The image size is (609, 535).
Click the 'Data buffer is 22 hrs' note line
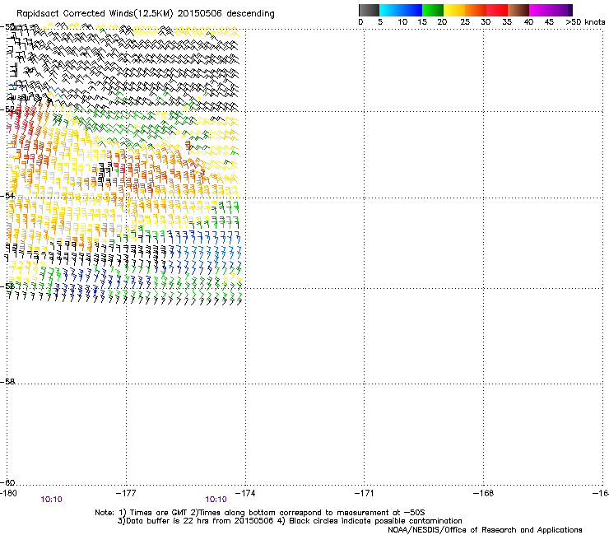click(290, 521)
